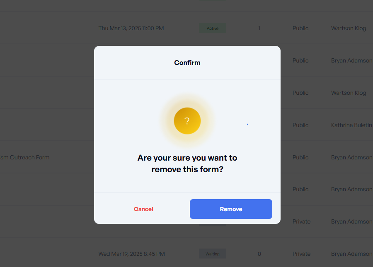The height and width of the screenshot is (267, 373).
Task: Click the yellow question mark icon
Action: pyautogui.click(x=187, y=121)
